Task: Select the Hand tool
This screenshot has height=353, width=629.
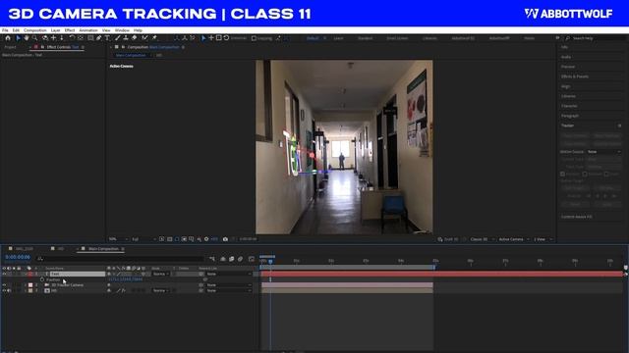Action: point(27,38)
